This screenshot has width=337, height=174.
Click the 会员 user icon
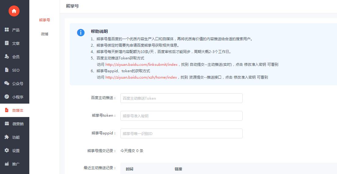[7, 57]
